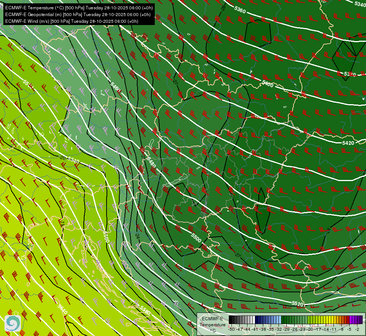Click the -18 isotherm label on the map

click(62, 223)
